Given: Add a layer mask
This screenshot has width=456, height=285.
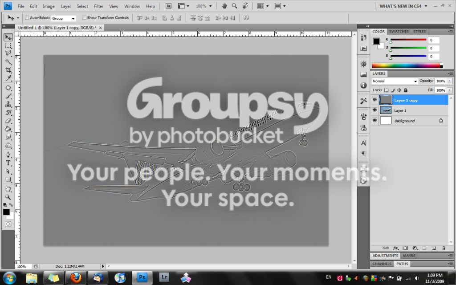Looking at the screenshot, I should pos(405,248).
